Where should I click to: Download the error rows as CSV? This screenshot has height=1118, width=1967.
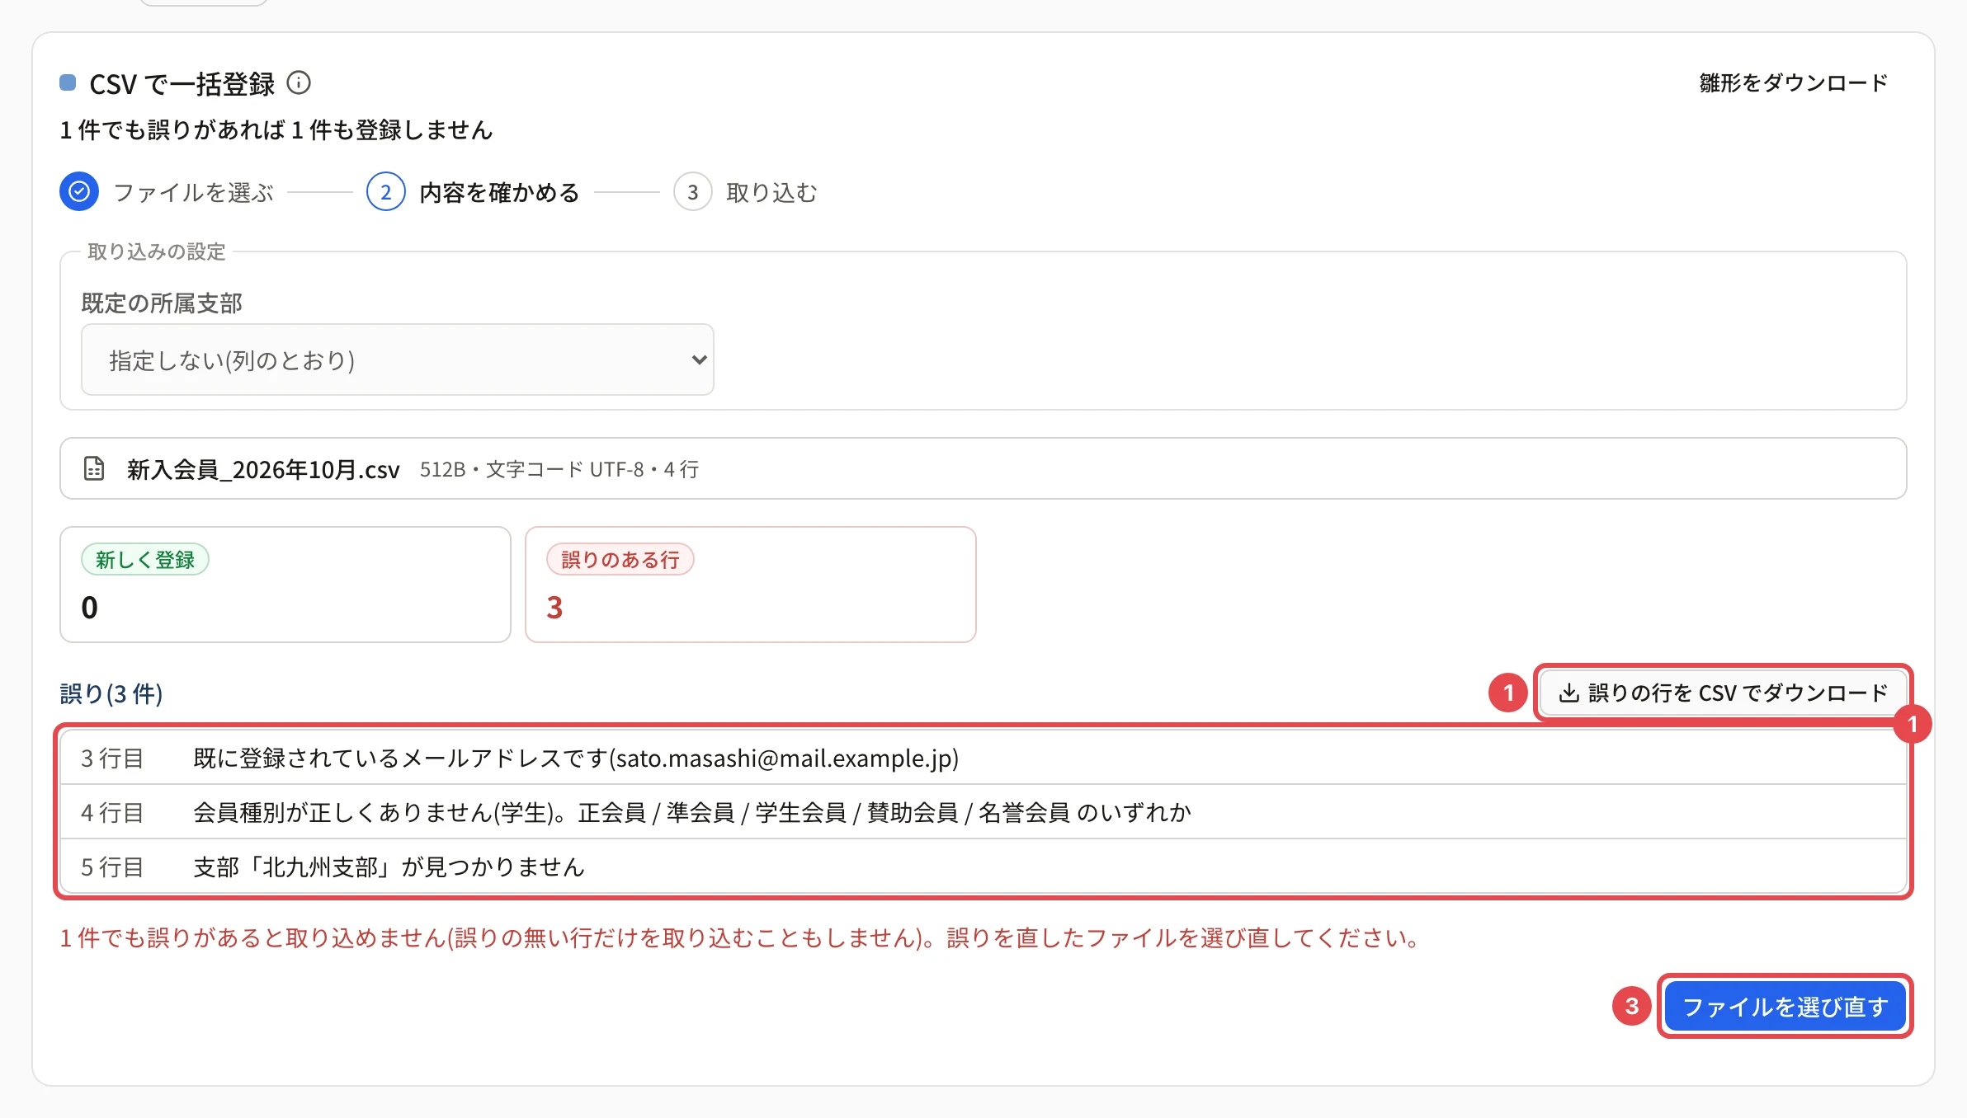(1723, 693)
